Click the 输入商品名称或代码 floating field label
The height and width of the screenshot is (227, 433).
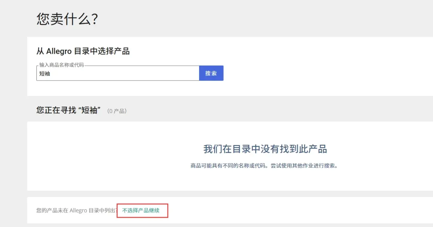61,65
